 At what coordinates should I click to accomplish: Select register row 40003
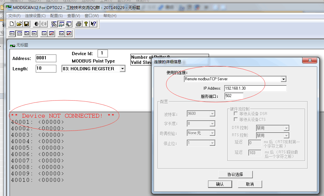[37, 135]
